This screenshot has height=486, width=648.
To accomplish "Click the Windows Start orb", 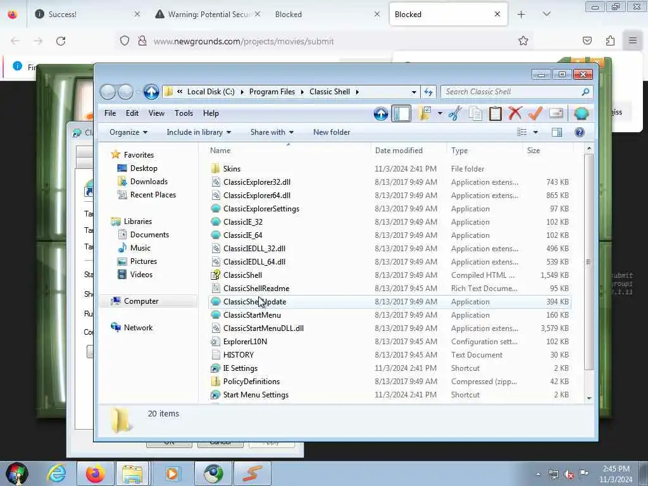I will [x=17, y=473].
